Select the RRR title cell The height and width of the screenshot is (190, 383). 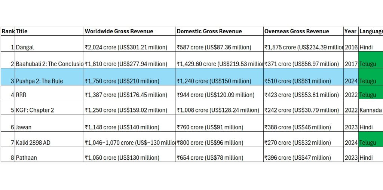click(49, 92)
